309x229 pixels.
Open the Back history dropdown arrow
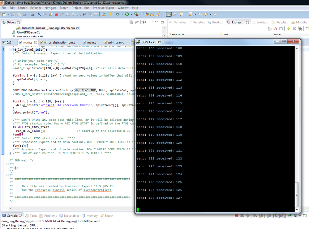210,14
